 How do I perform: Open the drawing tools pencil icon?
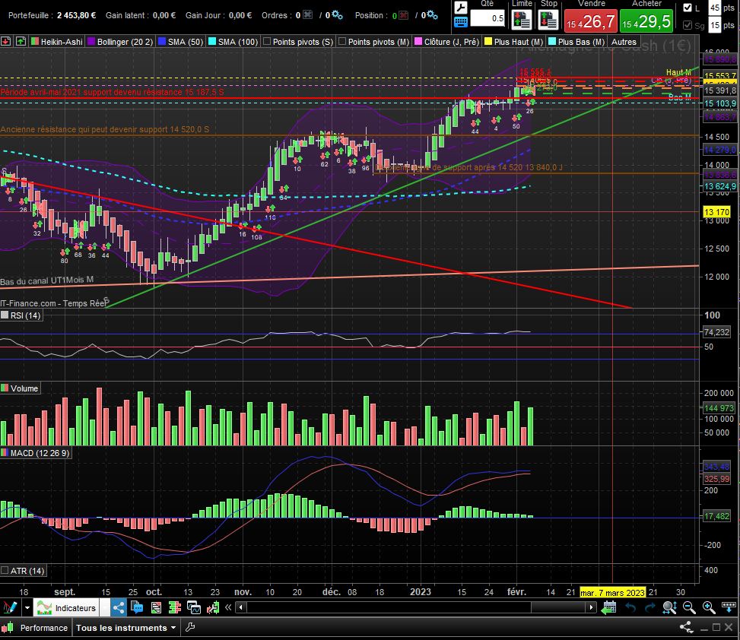point(9,607)
